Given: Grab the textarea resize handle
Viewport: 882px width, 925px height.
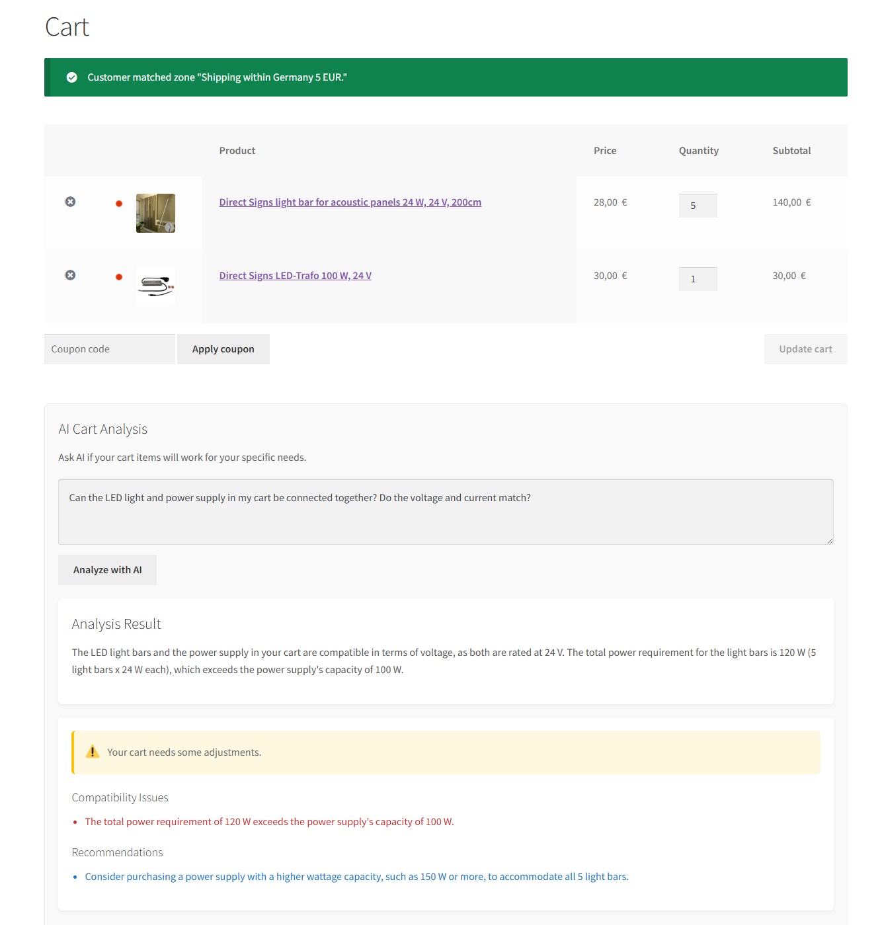Looking at the screenshot, I should tap(829, 540).
